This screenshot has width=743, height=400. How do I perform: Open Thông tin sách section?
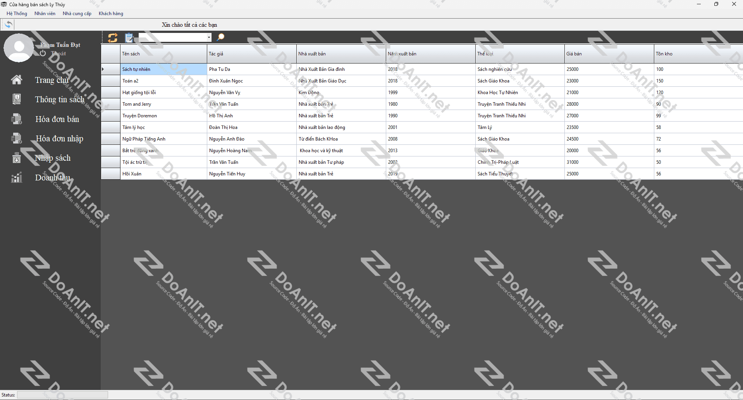[60, 100]
